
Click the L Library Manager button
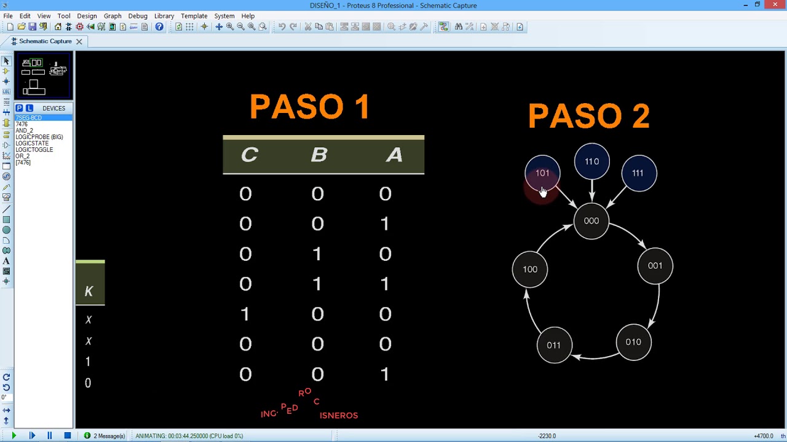[x=29, y=108]
